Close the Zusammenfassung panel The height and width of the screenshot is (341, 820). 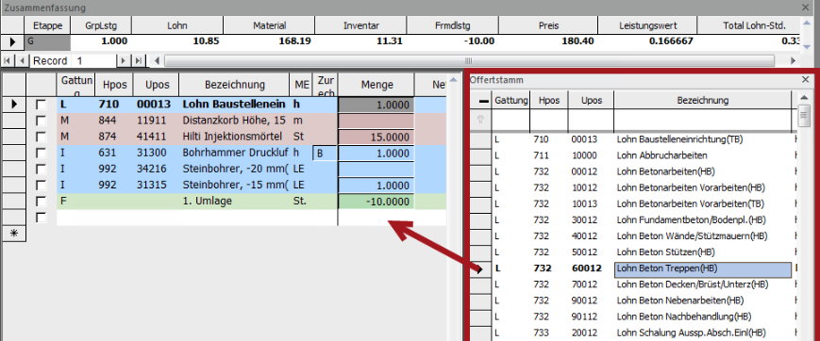coord(805,8)
